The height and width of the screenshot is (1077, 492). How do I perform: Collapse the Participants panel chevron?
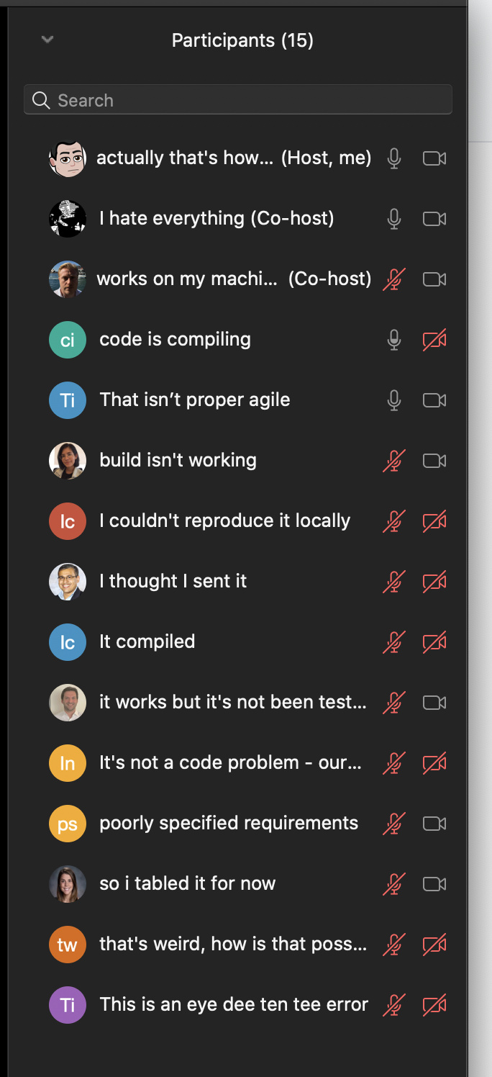(x=47, y=40)
